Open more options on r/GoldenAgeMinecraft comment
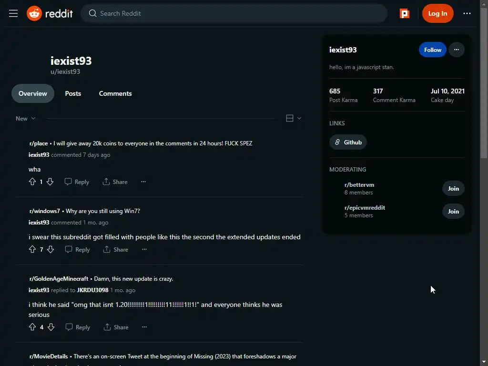 click(144, 327)
